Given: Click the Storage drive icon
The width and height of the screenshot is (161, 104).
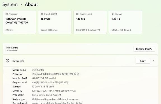Looking at the screenshot, I should click(x=113, y=14).
